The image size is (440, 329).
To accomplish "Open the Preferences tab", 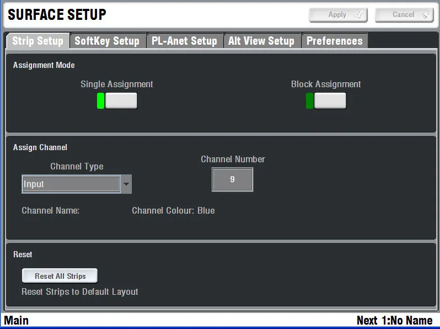I will pos(335,41).
